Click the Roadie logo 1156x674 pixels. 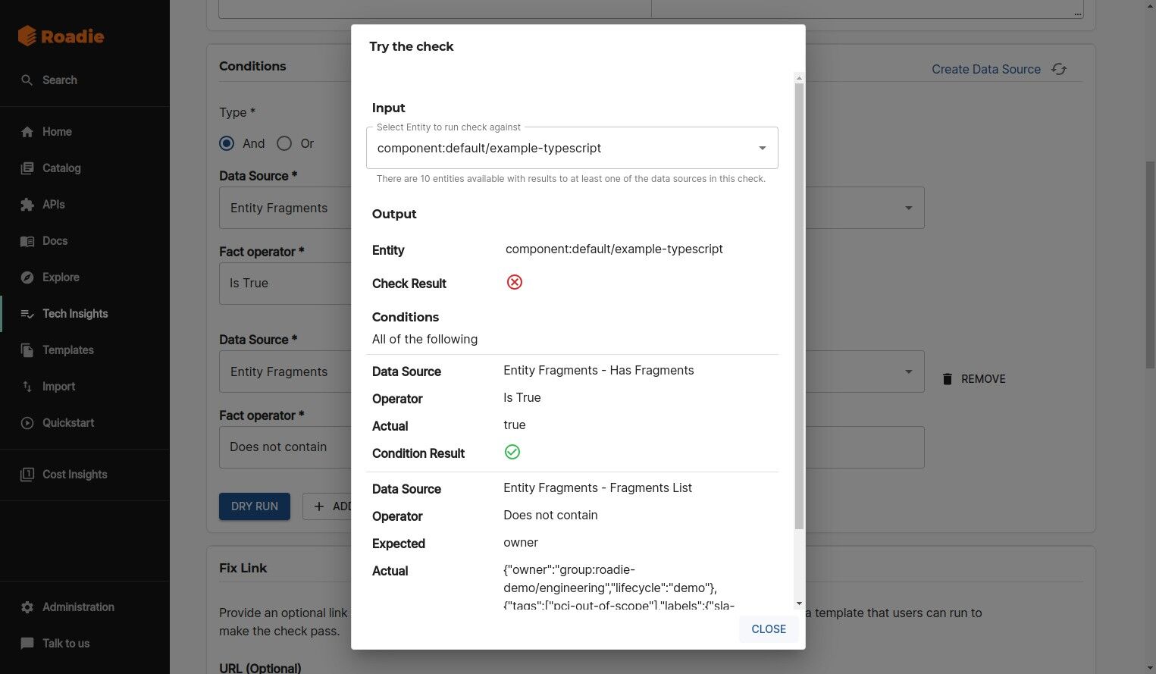point(61,36)
